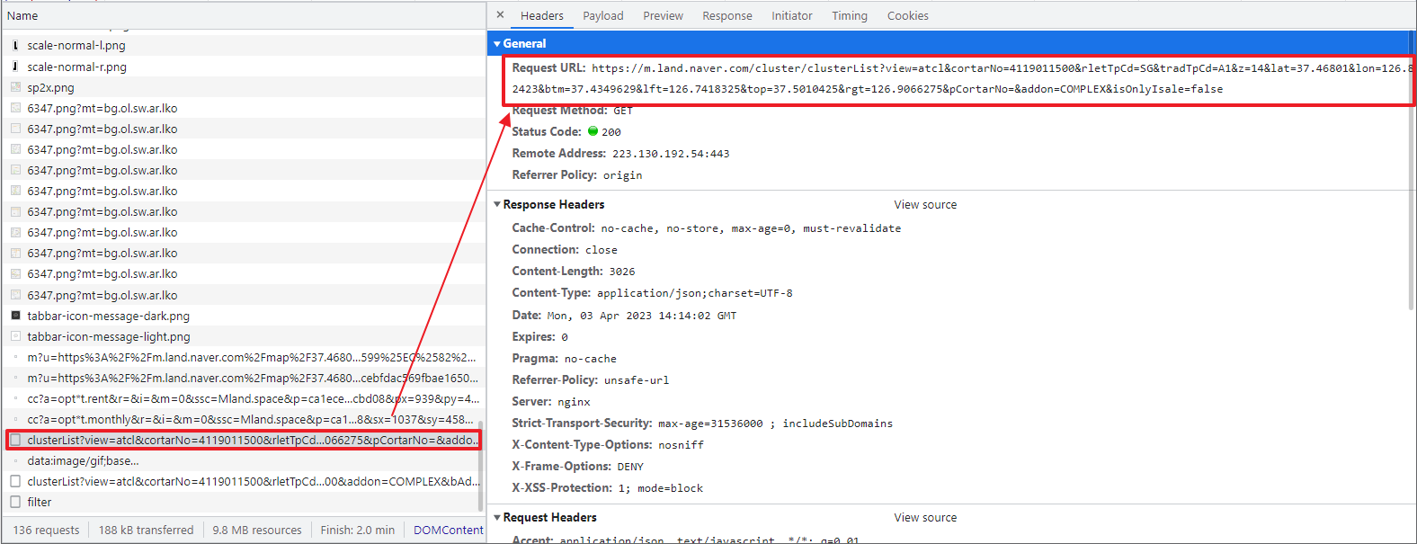1417x544 pixels.
Task: Click the Strict-Transport-Security header value
Action: [775, 424]
